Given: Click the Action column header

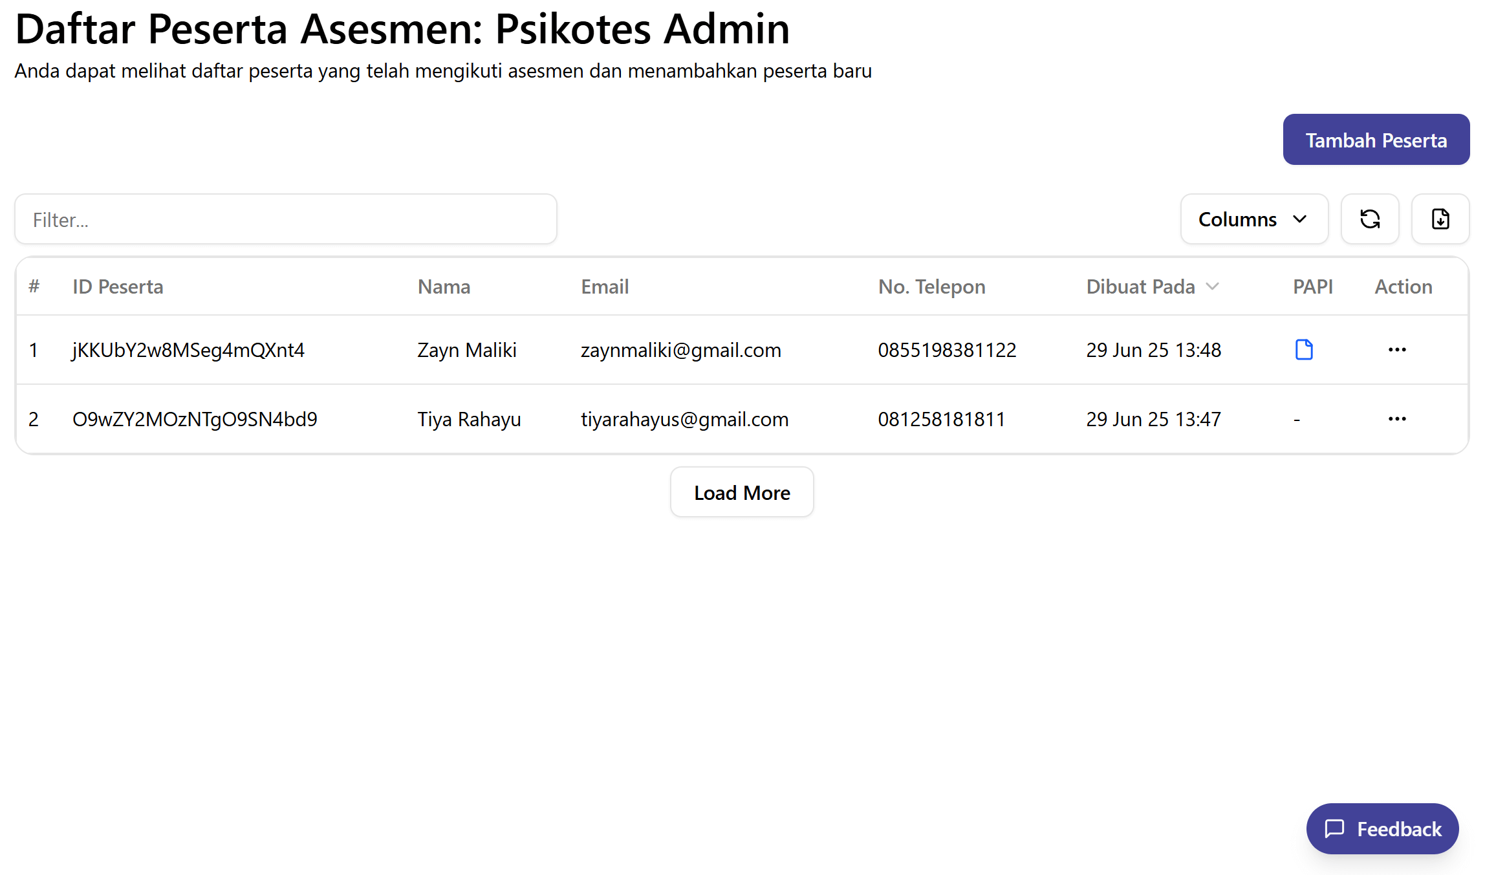Looking at the screenshot, I should [x=1403, y=286].
